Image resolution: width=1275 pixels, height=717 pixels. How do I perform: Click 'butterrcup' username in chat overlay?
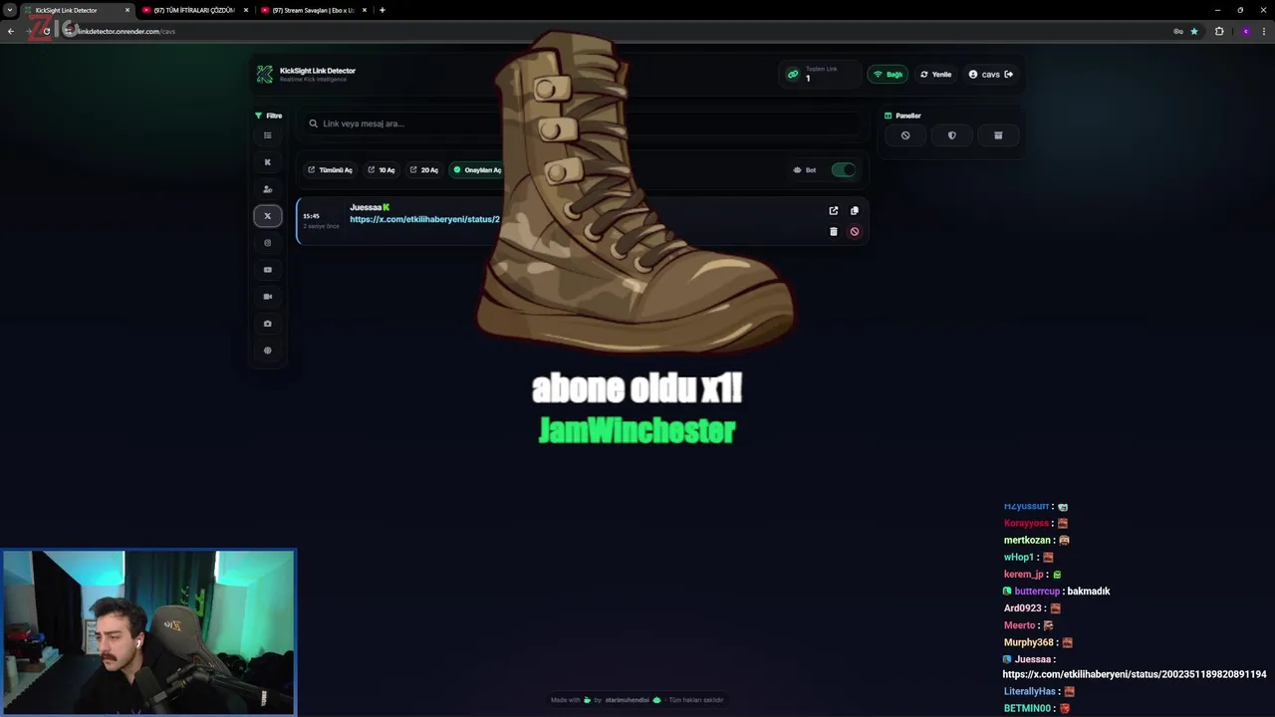point(1037,592)
